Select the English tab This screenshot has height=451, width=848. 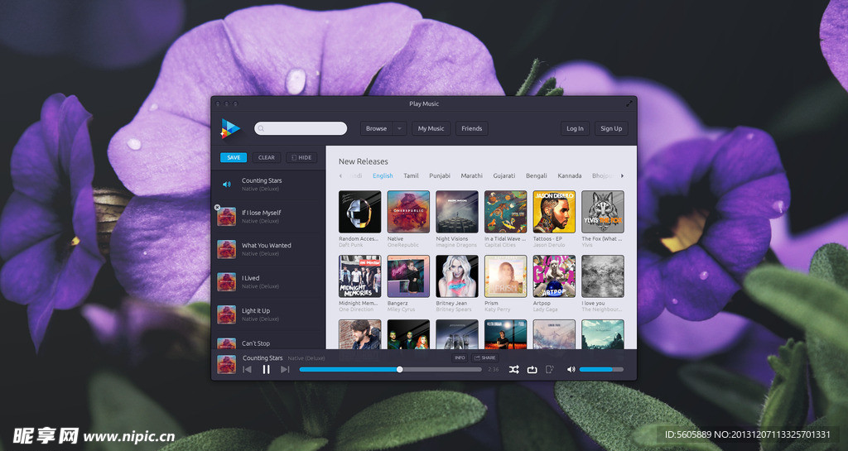[x=383, y=175]
